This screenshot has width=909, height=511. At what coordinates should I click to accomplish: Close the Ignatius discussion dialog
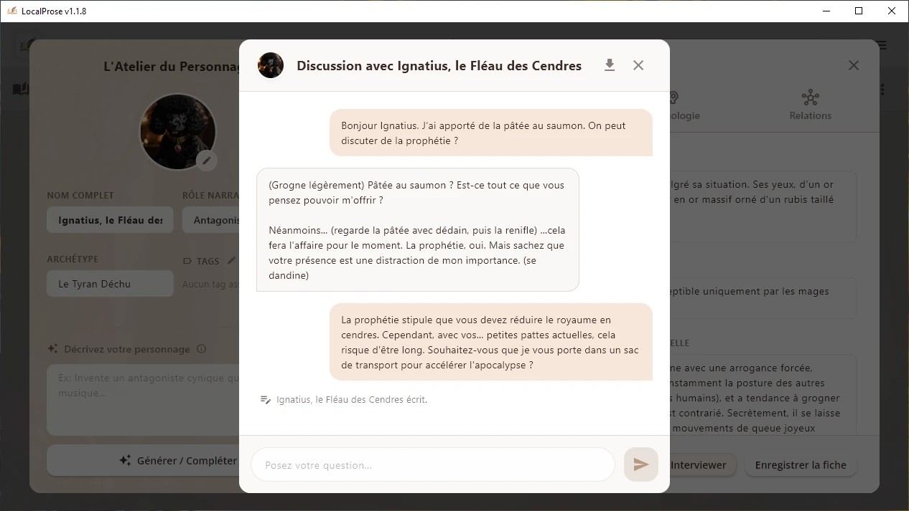[638, 65]
